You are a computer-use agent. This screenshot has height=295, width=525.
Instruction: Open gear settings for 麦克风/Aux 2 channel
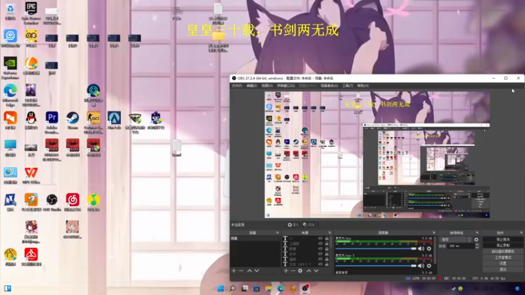point(429,265)
